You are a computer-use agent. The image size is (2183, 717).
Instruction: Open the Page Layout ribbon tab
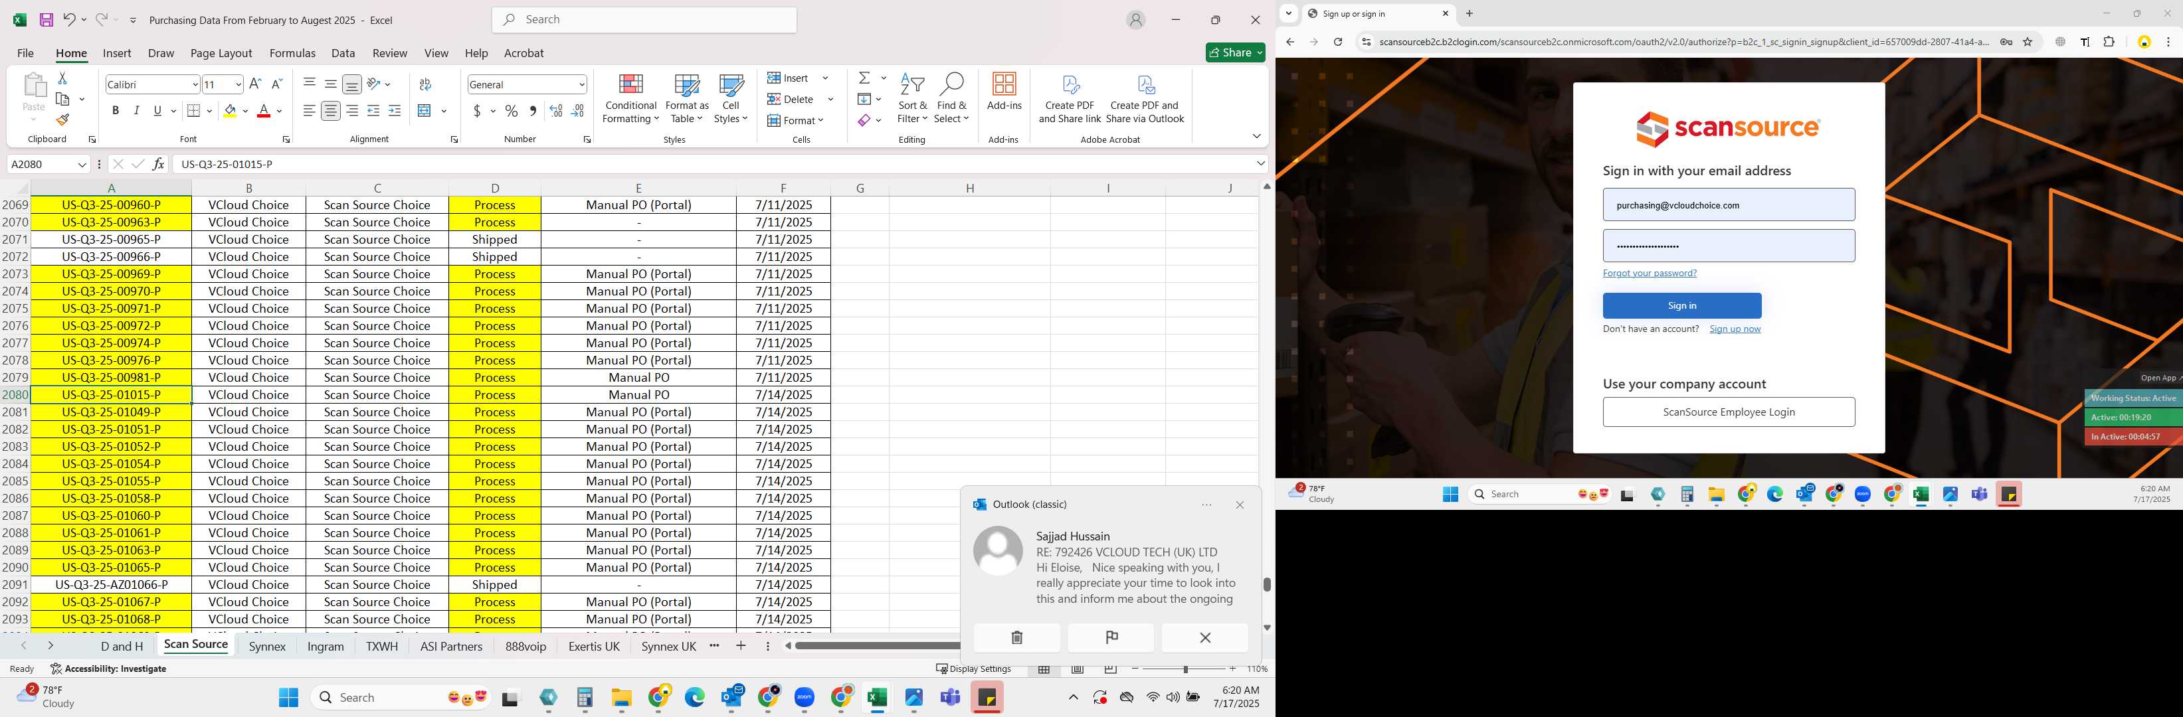click(x=221, y=52)
